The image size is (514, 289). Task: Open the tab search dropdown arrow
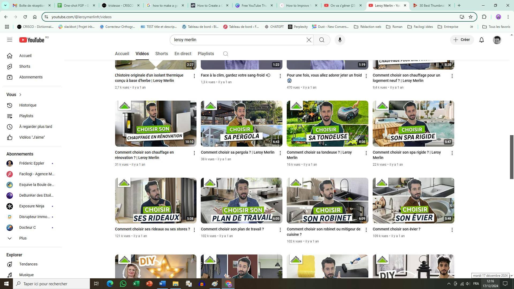pos(5,5)
